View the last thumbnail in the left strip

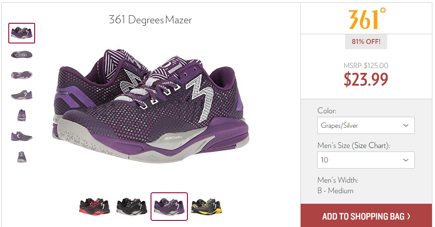tap(22, 157)
